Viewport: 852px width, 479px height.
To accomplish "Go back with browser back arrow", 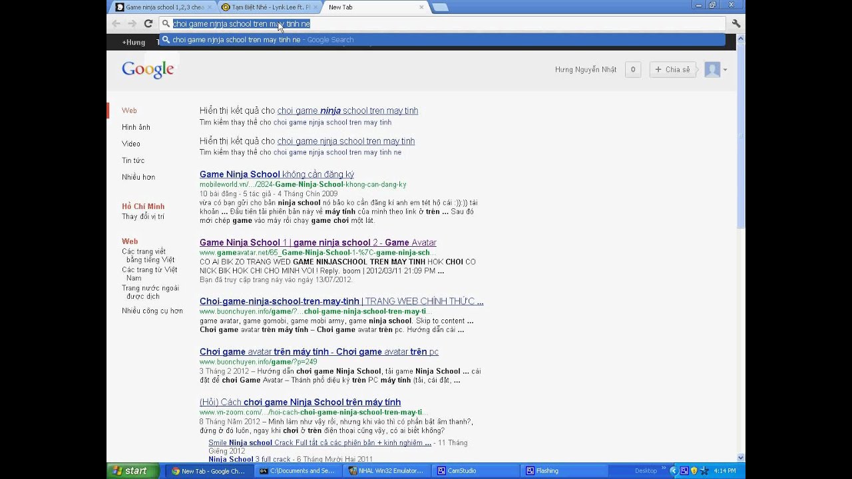I will [x=116, y=23].
